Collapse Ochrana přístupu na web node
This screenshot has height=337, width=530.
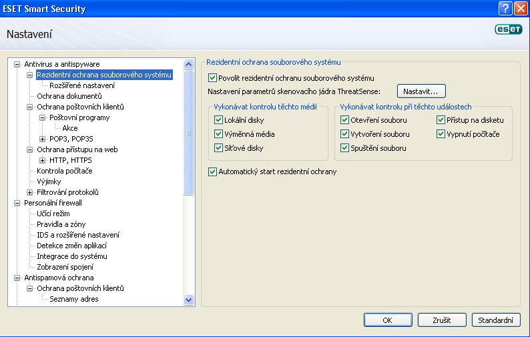point(30,149)
